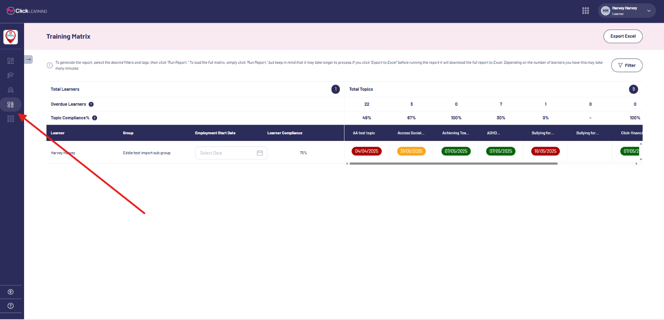This screenshot has width=664, height=320.
Task: Expand the sidebar with arrow toggle
Action: (x=28, y=60)
